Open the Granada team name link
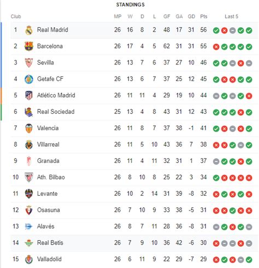The width and height of the screenshot is (259, 268). click(48, 161)
